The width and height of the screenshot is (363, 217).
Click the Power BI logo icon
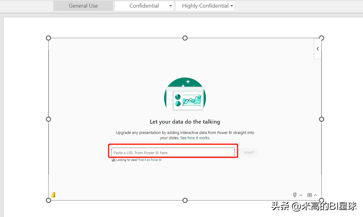click(x=53, y=195)
